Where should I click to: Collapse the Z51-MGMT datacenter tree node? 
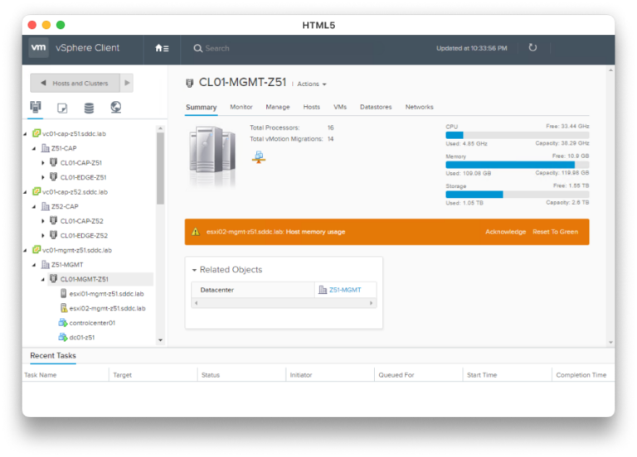point(34,265)
